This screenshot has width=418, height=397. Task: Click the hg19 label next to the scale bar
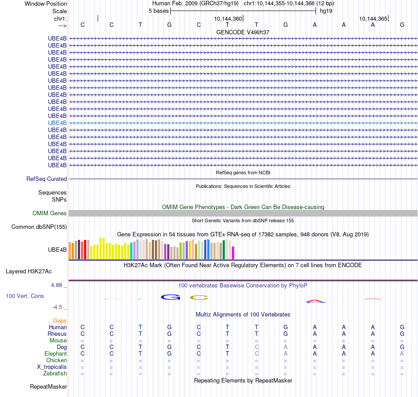click(x=326, y=11)
